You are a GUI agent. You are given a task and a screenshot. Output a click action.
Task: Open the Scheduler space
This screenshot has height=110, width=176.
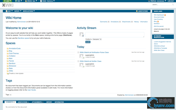[13, 66]
